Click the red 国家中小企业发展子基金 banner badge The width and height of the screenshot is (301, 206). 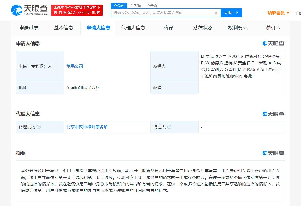point(77,10)
